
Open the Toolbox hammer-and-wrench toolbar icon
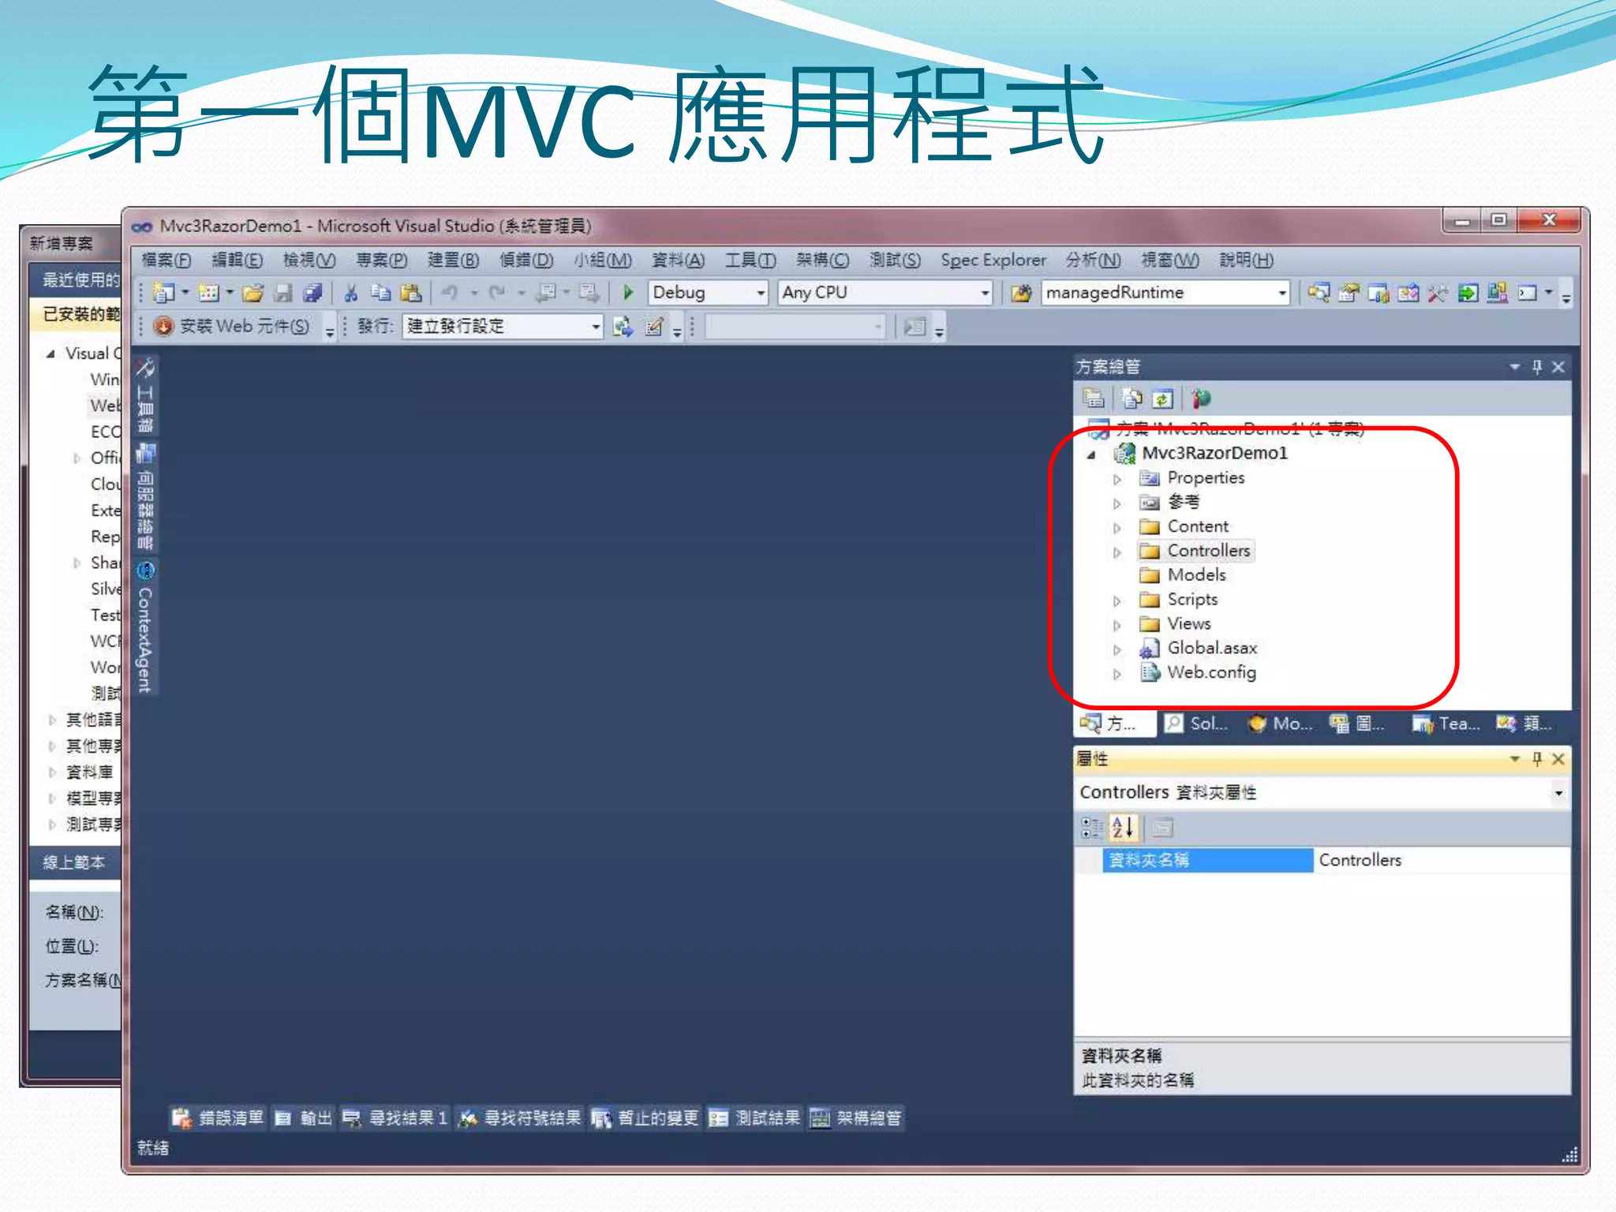[x=1438, y=293]
